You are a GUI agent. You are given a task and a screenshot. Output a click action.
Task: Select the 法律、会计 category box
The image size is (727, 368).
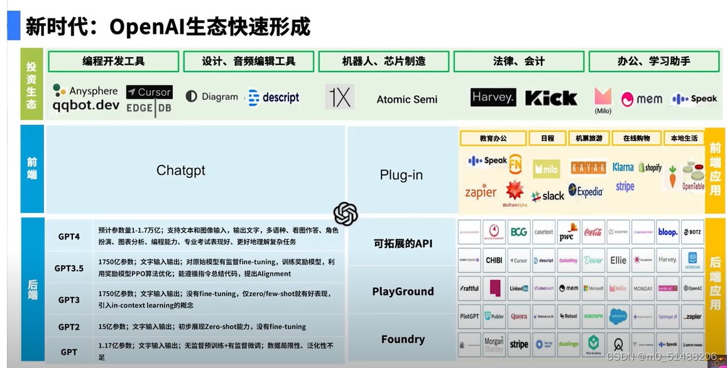click(x=519, y=61)
